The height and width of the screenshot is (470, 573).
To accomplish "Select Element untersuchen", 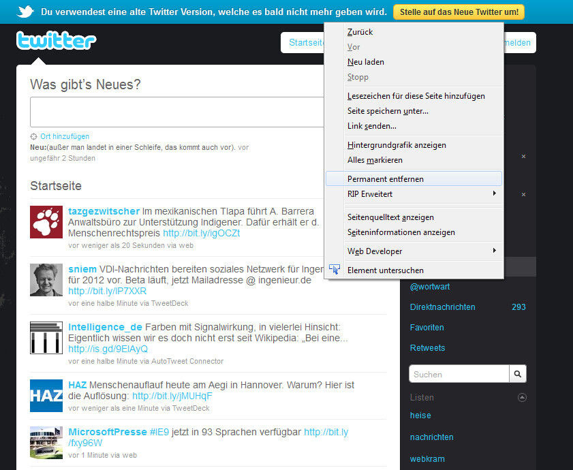I will tap(414, 270).
